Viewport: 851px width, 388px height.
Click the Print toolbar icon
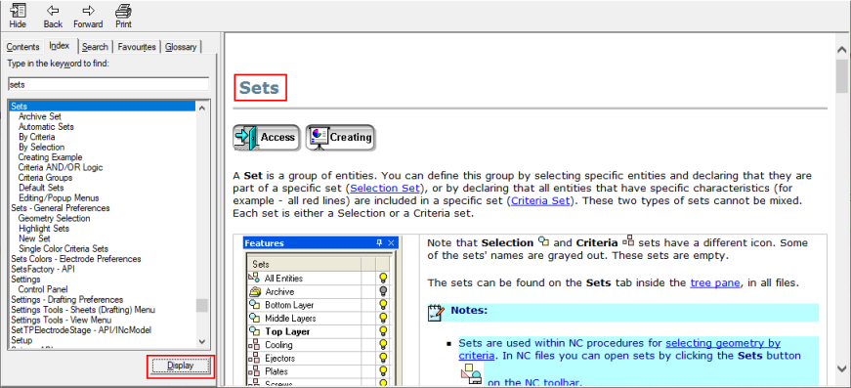(123, 16)
